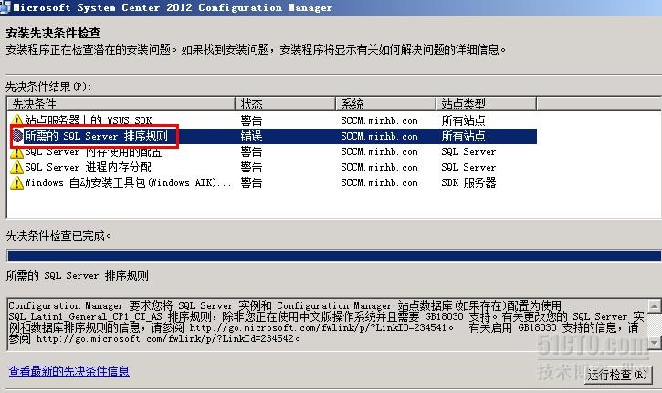This screenshot has height=393, width=662.
Task: Sort by 状态 column header
Action: tap(285, 104)
